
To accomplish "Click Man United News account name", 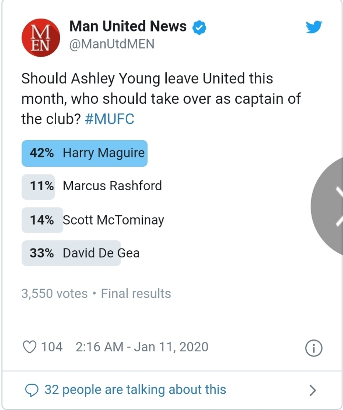I will click(128, 27).
